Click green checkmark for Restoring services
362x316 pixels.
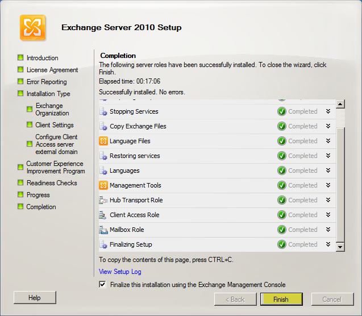pos(282,156)
